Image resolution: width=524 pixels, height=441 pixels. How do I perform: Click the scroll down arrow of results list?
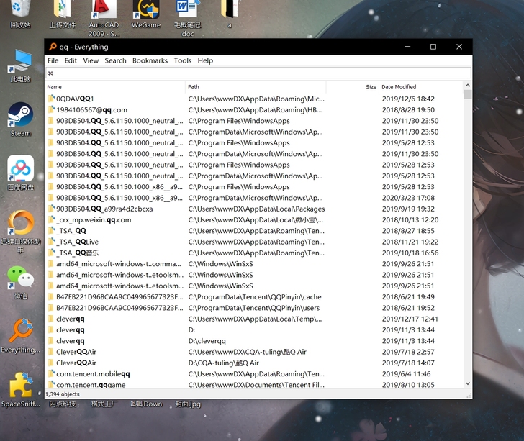click(468, 383)
